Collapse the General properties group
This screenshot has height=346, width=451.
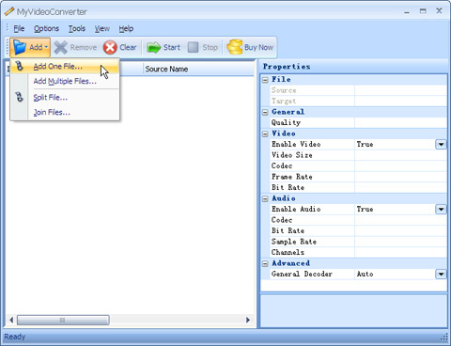pos(265,112)
